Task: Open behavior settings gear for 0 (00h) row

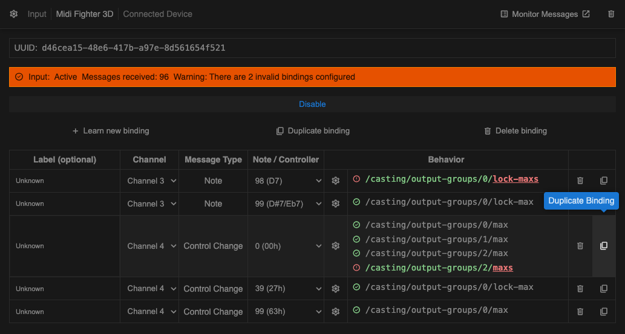Action: click(x=336, y=246)
